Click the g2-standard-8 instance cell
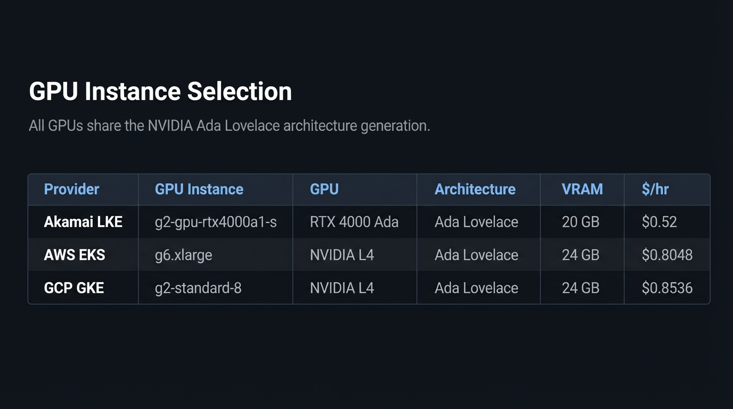733x409 pixels. [198, 288]
